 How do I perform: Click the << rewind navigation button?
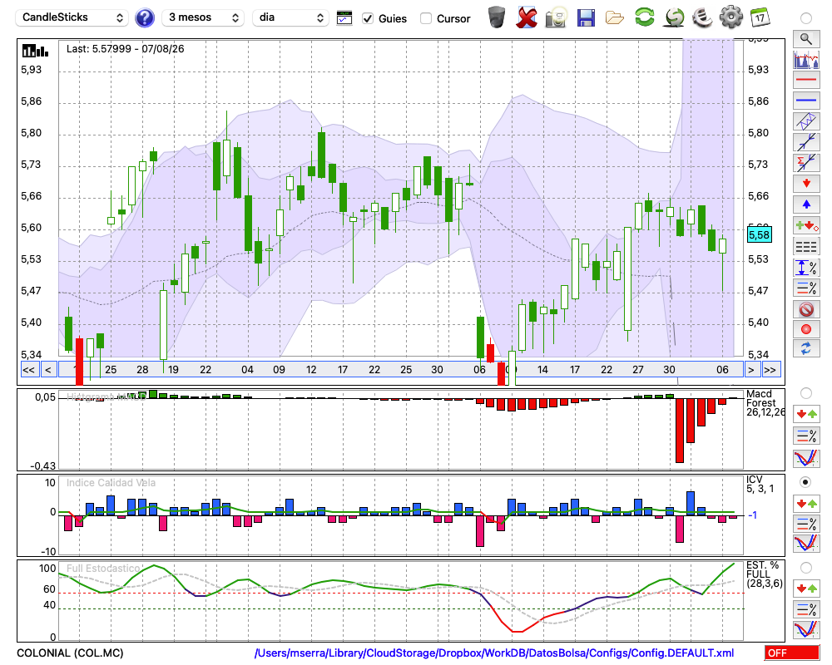(x=29, y=370)
